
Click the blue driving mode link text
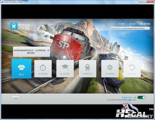click(x=127, y=97)
